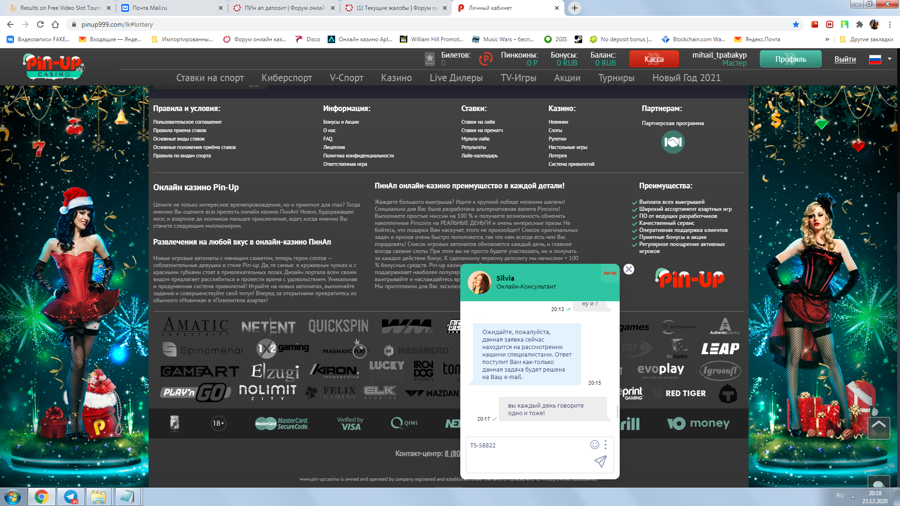Screen dimensions: 900x506
Task: Open the Chrome extensions puzzle icon
Action: coord(859,24)
